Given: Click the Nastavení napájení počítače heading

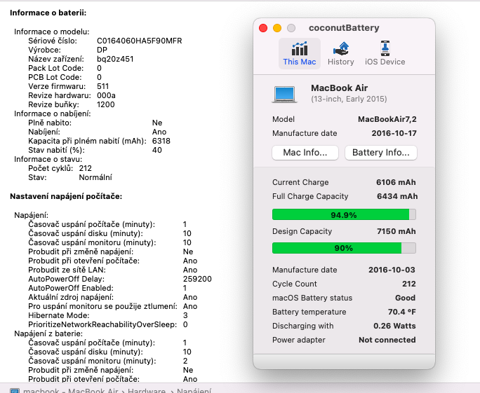Looking at the screenshot, I should 66,196.
